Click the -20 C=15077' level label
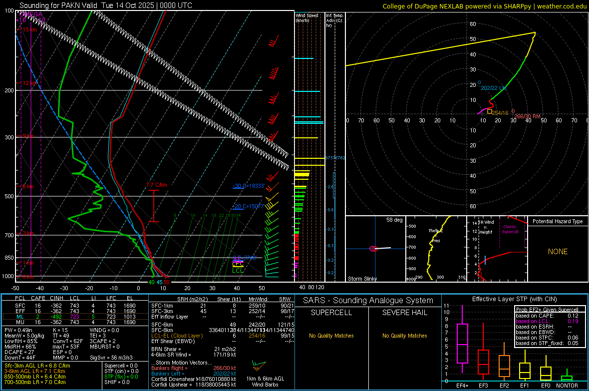 248,206
